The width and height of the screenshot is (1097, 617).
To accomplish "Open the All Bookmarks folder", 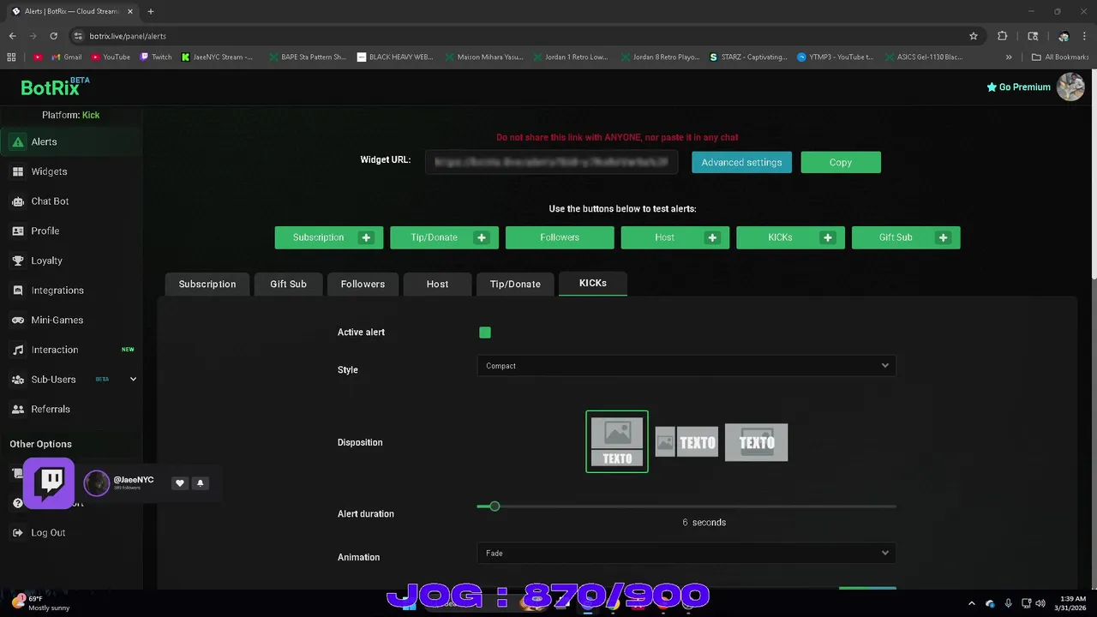I will pos(1060,57).
